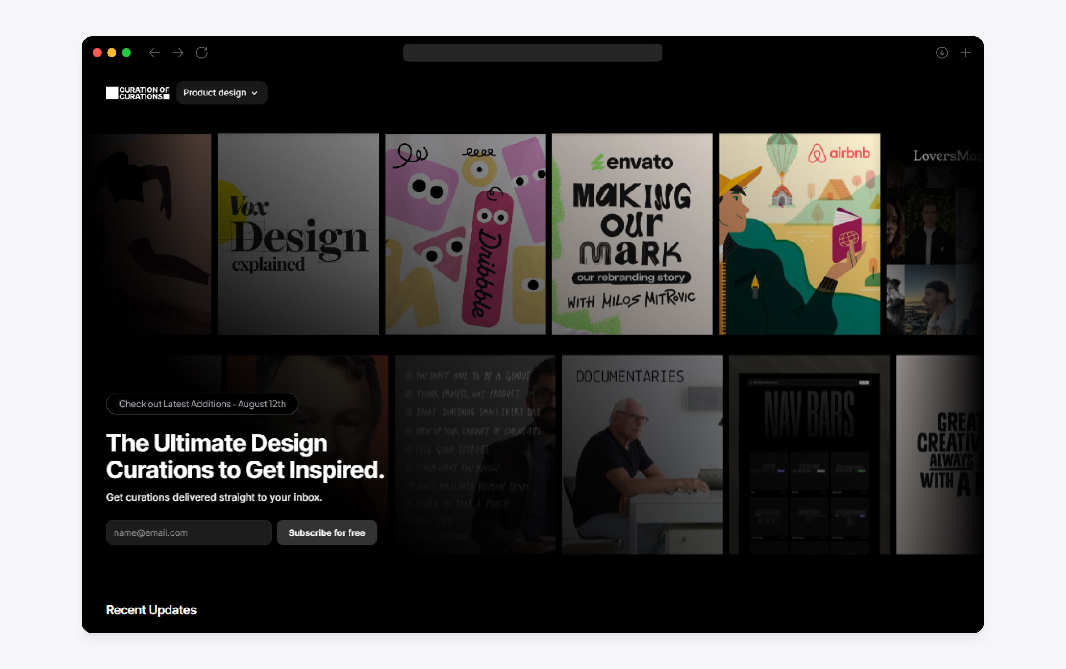Open the Envato Making Our Mark card
The height and width of the screenshot is (669, 1066).
[x=632, y=234]
